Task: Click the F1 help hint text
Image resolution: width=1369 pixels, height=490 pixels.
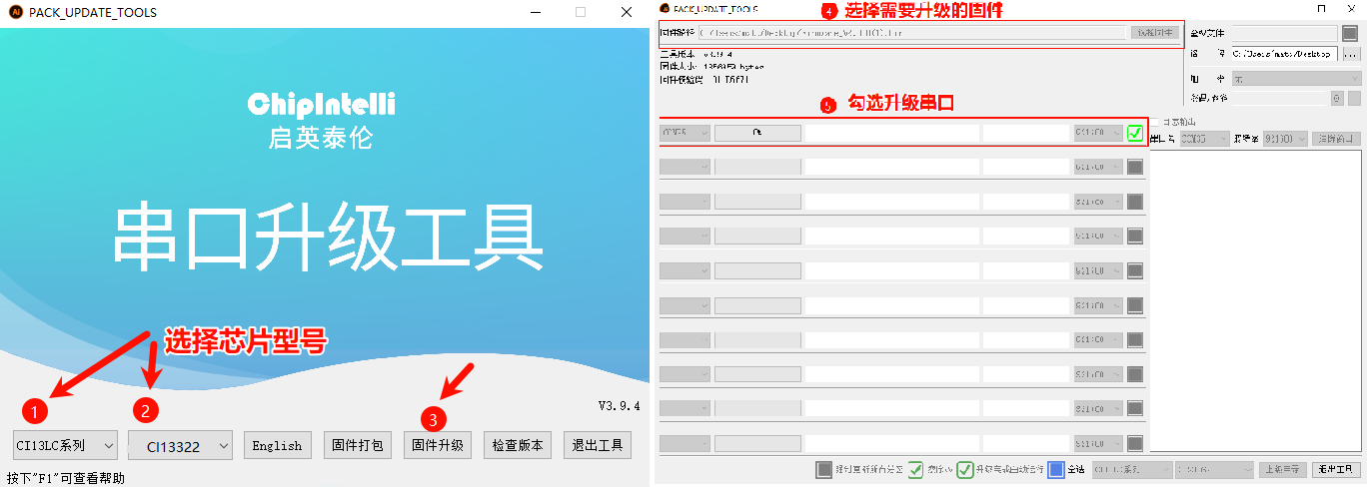Action: click(x=66, y=478)
